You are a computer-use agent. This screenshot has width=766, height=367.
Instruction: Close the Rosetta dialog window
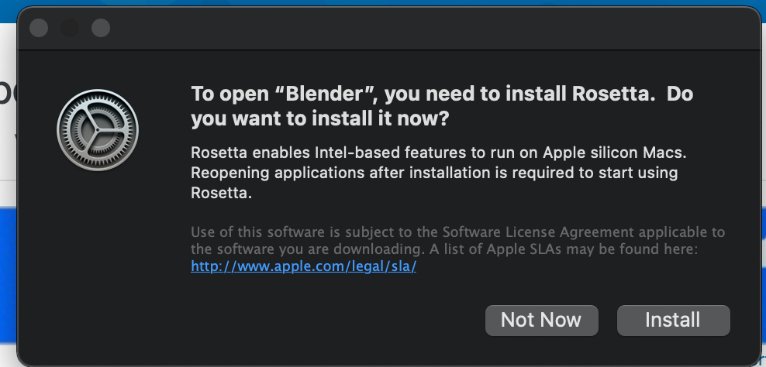point(39,29)
